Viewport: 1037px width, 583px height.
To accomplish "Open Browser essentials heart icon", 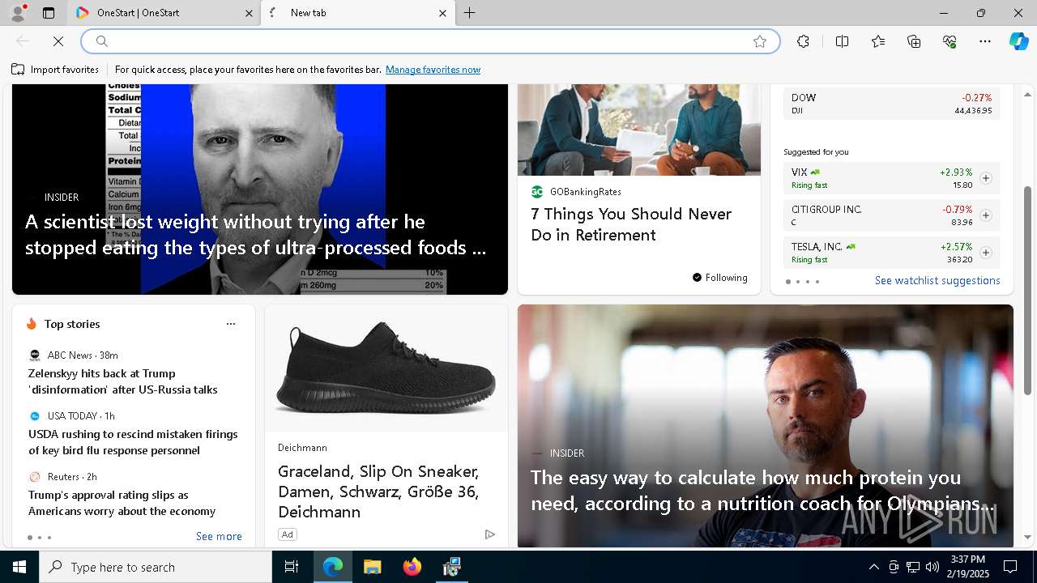I will coord(950,41).
